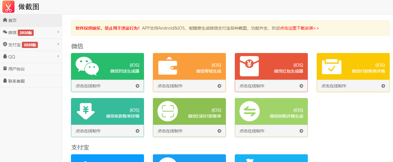This screenshot has width=393, height=162.
Task: Click the arrow circle under 微信对话生成器
Action: pos(138,86)
